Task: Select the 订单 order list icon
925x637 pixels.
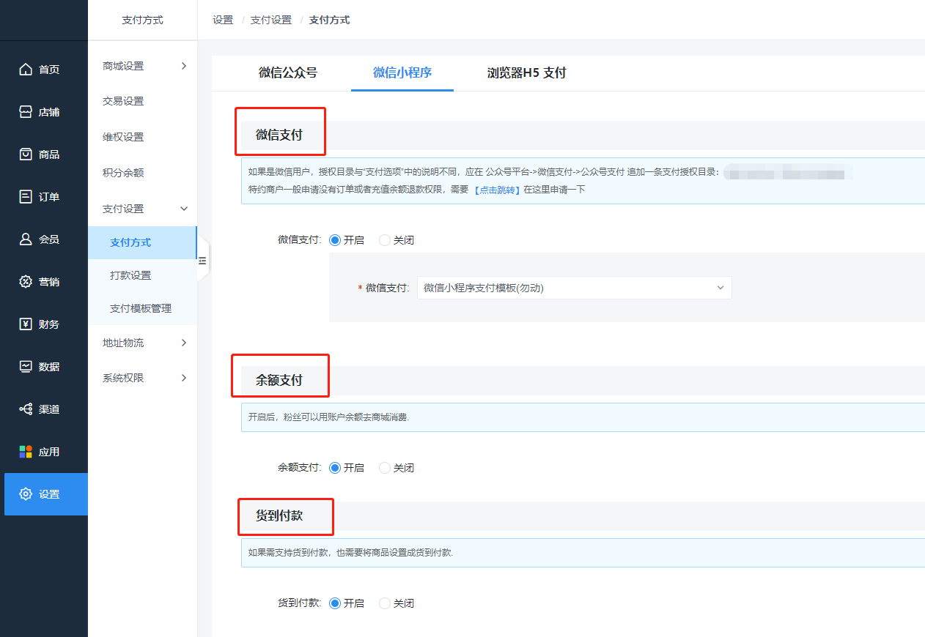Action: click(26, 197)
